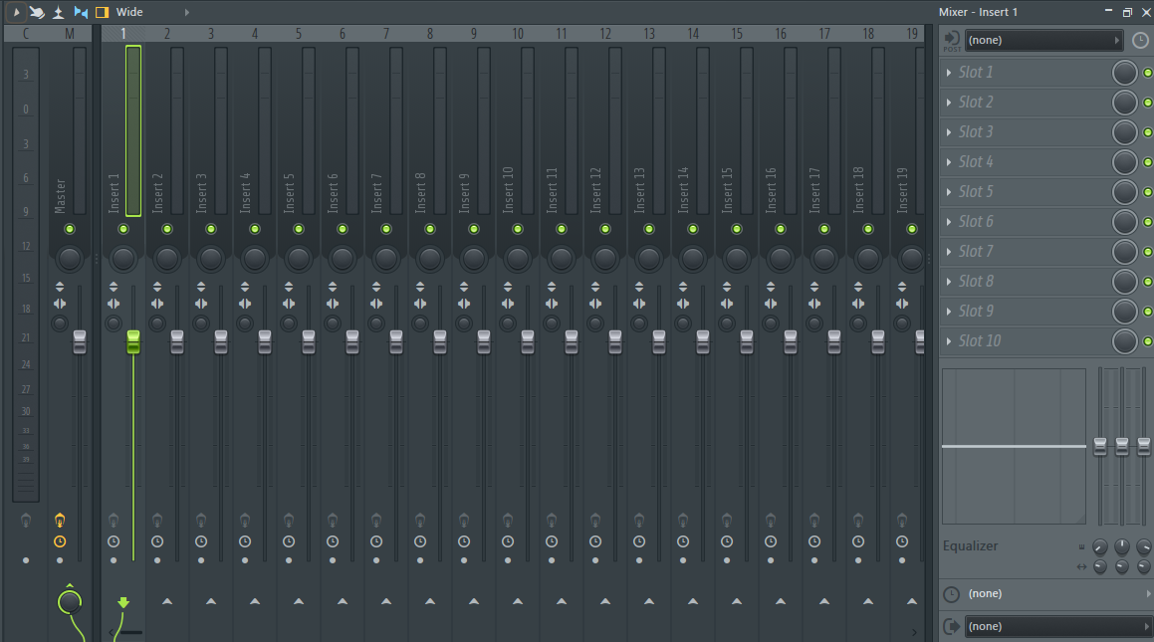Select the Current track C header
This screenshot has height=642, width=1154.
click(26, 34)
